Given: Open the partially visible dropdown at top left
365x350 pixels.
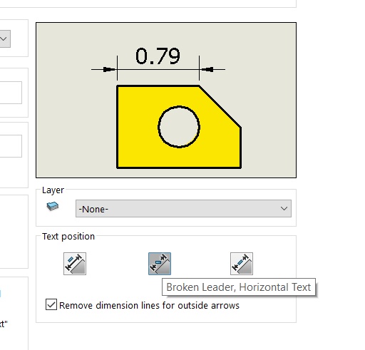Looking at the screenshot, I should [x=5, y=38].
